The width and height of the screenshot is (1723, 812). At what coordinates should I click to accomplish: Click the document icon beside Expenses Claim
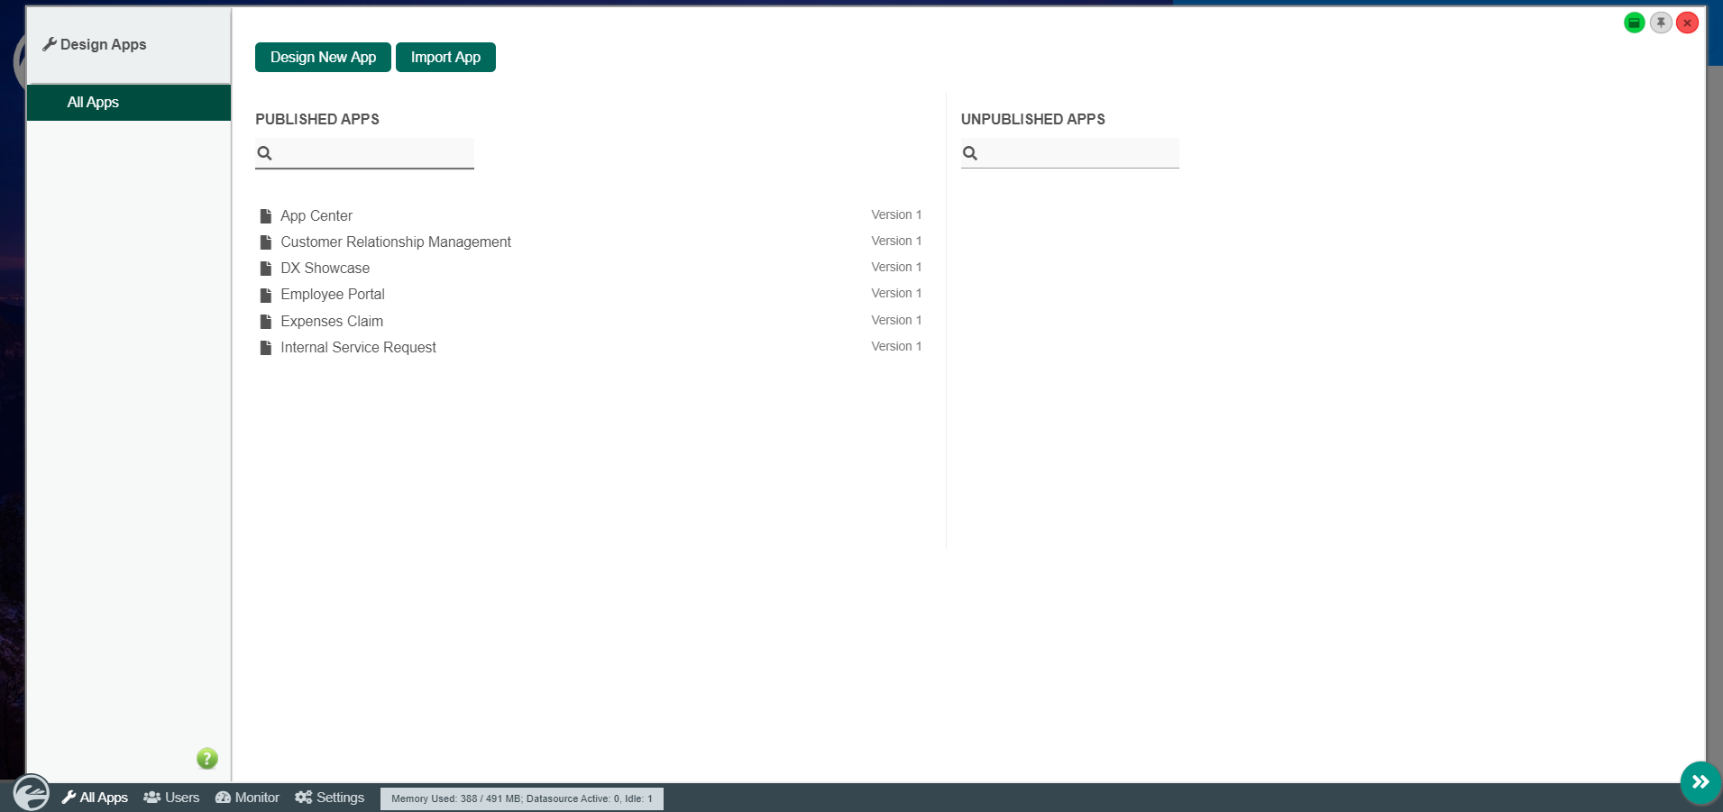point(266,322)
